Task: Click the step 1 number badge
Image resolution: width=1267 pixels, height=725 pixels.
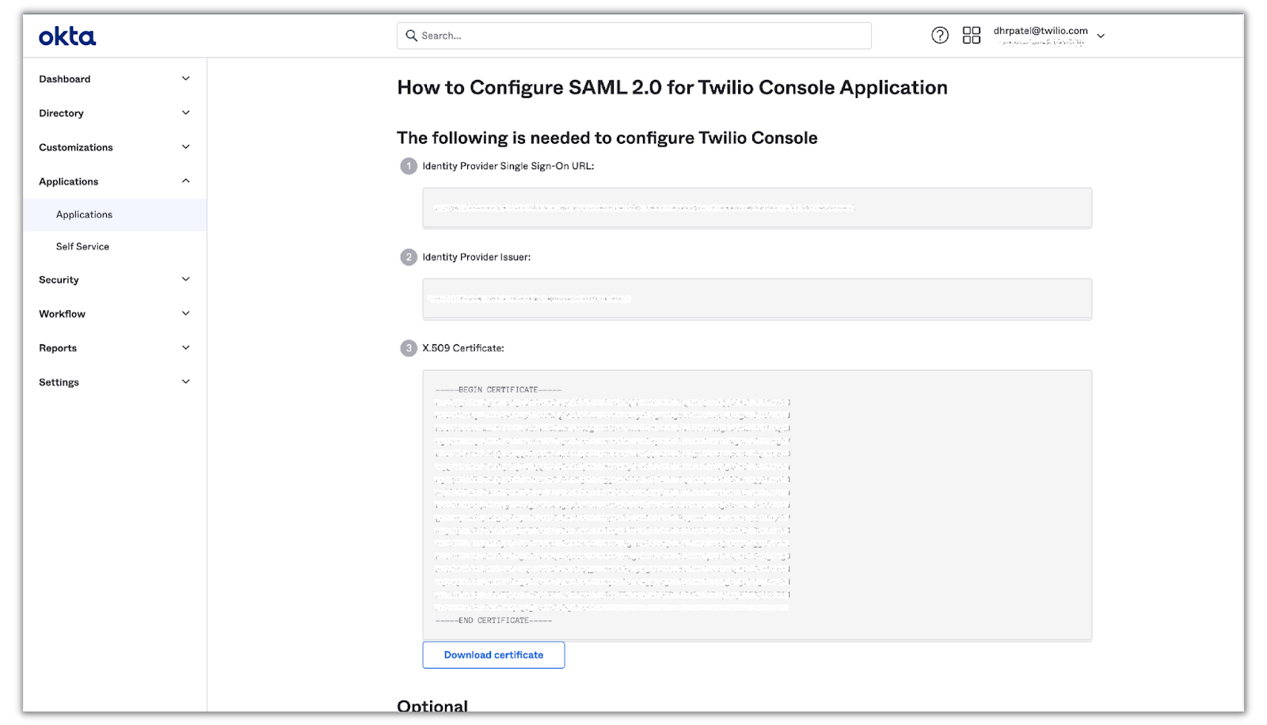Action: 409,166
